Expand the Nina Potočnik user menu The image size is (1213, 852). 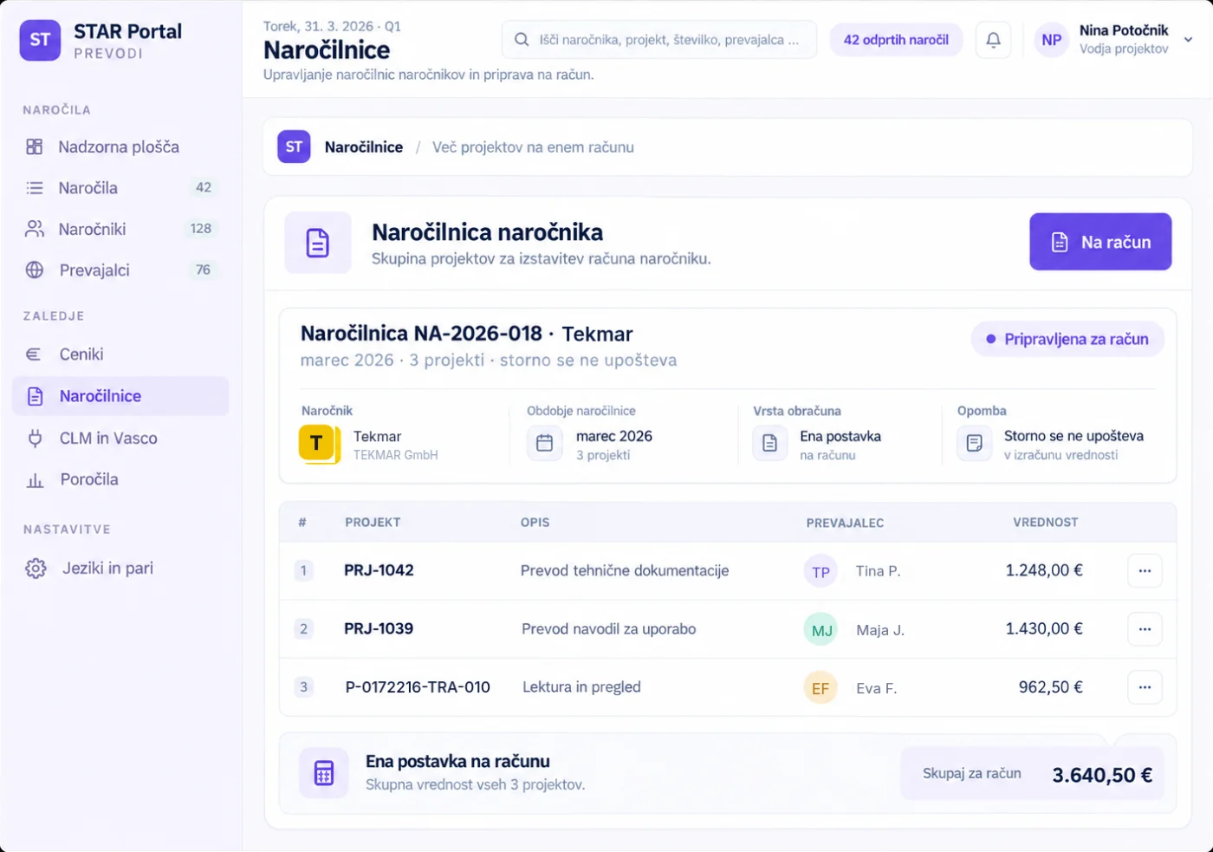coord(1189,40)
